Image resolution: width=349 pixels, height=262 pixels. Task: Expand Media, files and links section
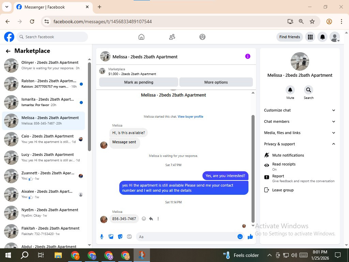point(299,133)
